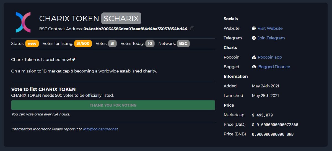Viewport: 332px width, 151px height.
Task: Click the Bogged eye icon
Action: [254, 67]
